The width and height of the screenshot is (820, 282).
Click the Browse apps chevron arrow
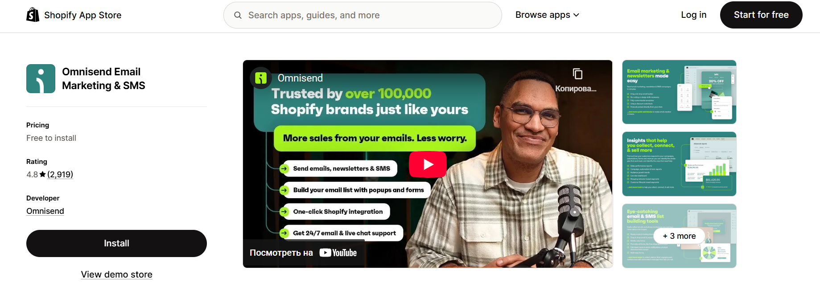click(576, 15)
